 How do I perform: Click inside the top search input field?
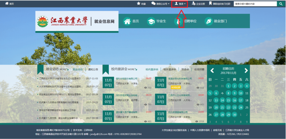(x=255, y=4)
